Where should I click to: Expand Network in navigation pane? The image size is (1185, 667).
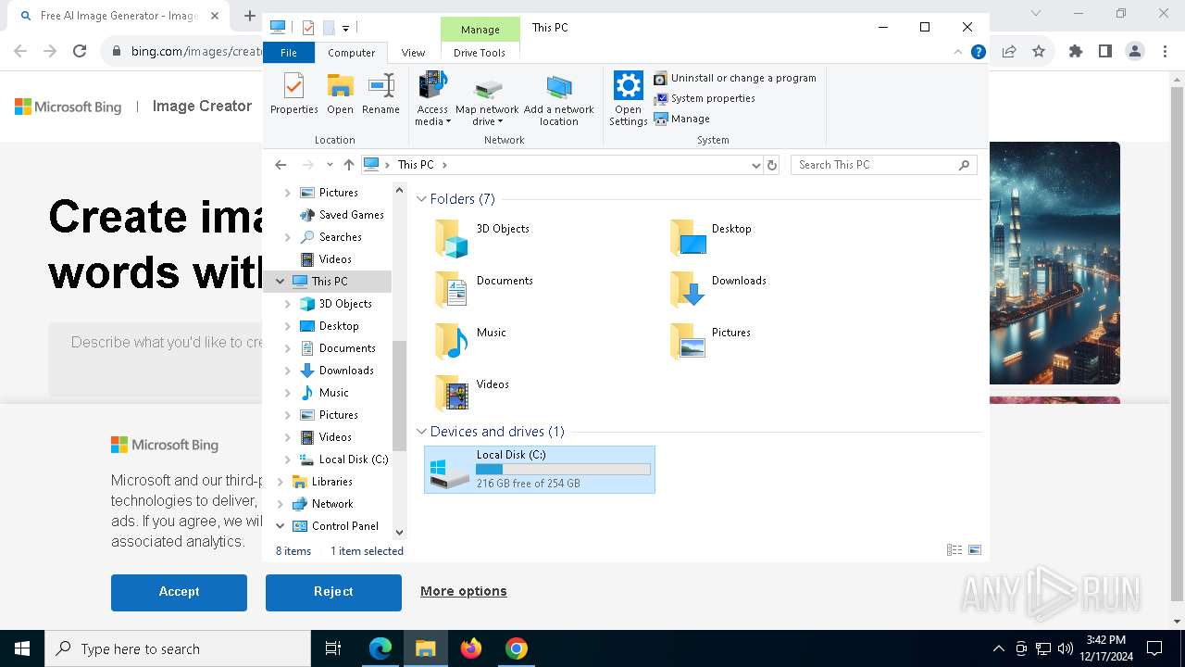281,504
